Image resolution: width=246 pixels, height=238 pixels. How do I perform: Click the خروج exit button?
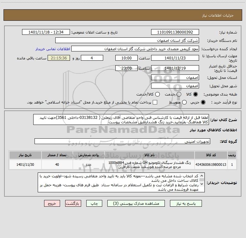(52, 203)
